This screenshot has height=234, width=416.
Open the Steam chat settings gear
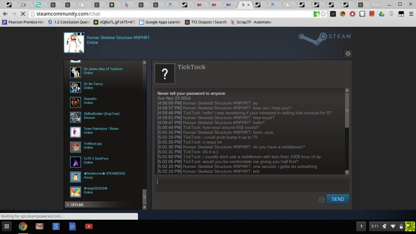click(348, 54)
